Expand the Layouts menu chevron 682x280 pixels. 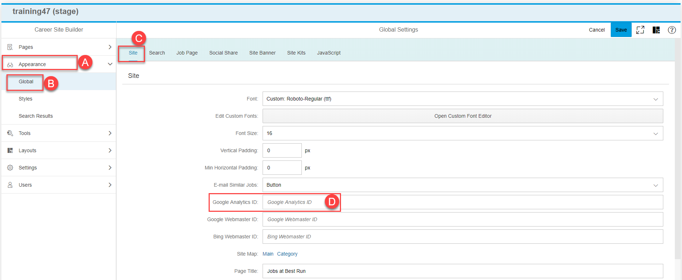click(110, 150)
